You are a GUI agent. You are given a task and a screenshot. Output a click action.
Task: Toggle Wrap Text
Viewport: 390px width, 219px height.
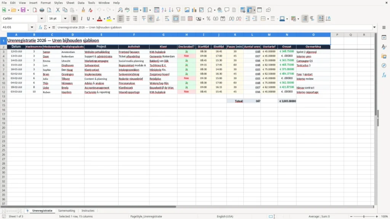coord(167,19)
